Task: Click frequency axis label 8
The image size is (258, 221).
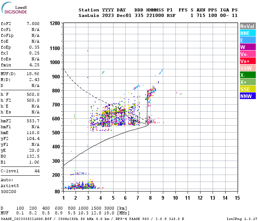Action: click(x=150, y=198)
